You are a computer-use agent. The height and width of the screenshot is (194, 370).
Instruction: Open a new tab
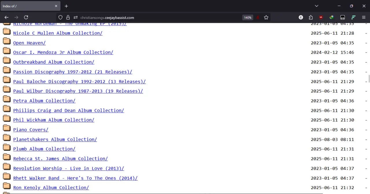66,6
